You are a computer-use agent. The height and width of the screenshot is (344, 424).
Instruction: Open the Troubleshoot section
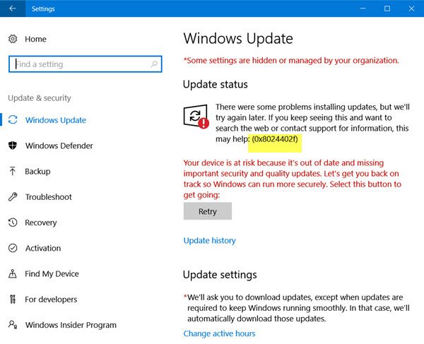pyautogui.click(x=48, y=197)
